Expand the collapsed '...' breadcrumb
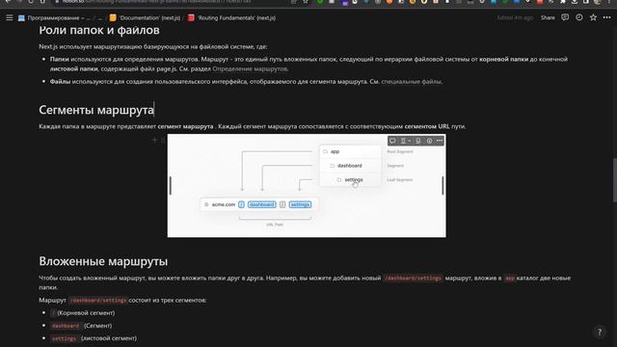Viewport: 617px width, 347px height. click(99, 17)
